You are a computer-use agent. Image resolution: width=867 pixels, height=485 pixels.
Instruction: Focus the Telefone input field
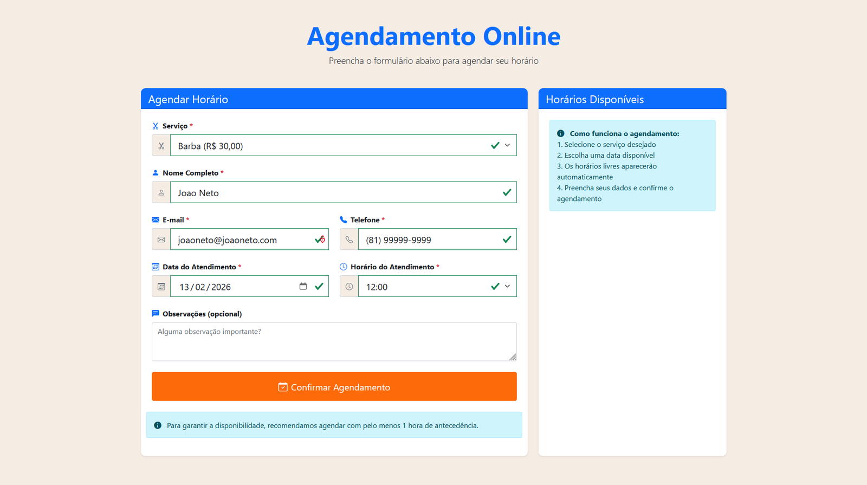pyautogui.click(x=437, y=239)
